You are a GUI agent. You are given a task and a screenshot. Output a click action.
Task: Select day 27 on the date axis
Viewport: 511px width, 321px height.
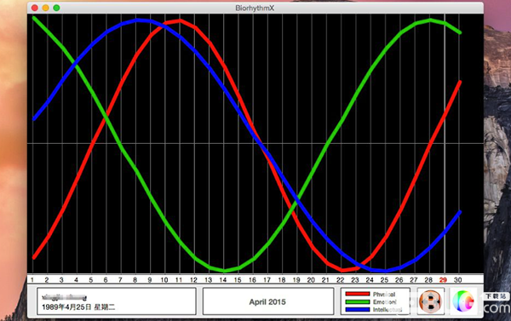click(x=414, y=280)
